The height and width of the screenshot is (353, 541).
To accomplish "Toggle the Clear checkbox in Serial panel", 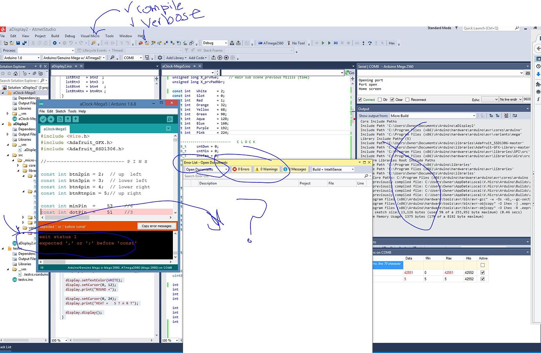I will pyautogui.click(x=392, y=100).
